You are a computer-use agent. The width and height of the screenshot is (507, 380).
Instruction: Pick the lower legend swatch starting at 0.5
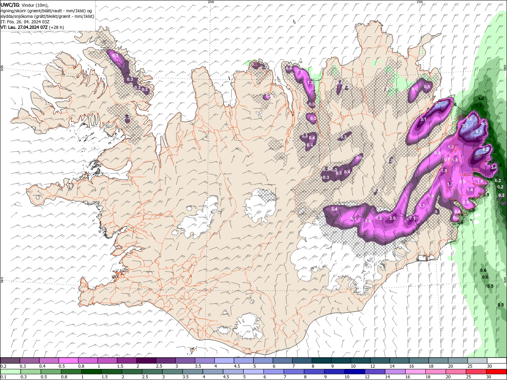click(x=51, y=372)
